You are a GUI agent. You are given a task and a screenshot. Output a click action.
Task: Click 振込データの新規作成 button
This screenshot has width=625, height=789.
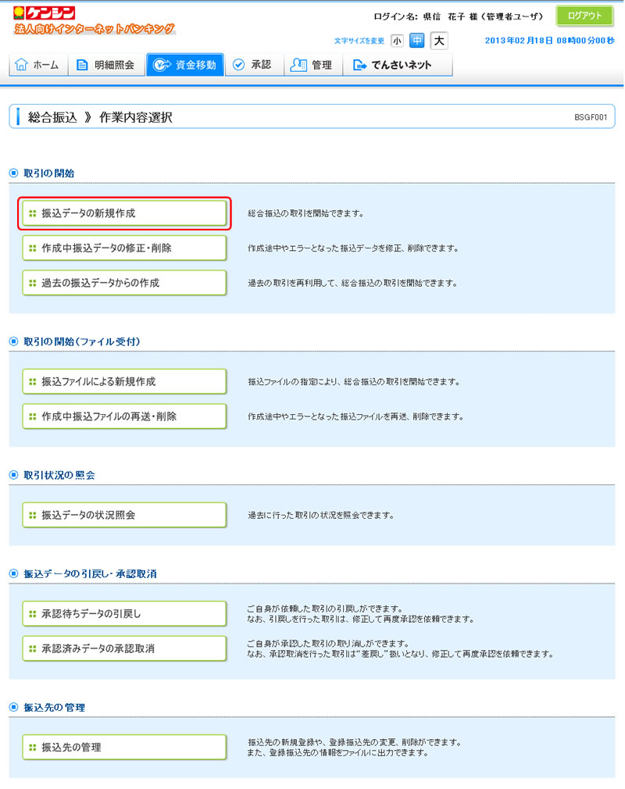[124, 212]
